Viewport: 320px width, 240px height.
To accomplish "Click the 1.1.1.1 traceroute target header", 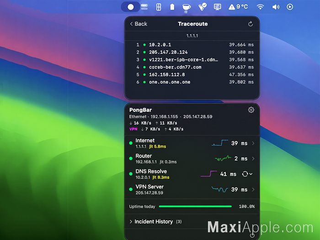I will pyautogui.click(x=192, y=36).
